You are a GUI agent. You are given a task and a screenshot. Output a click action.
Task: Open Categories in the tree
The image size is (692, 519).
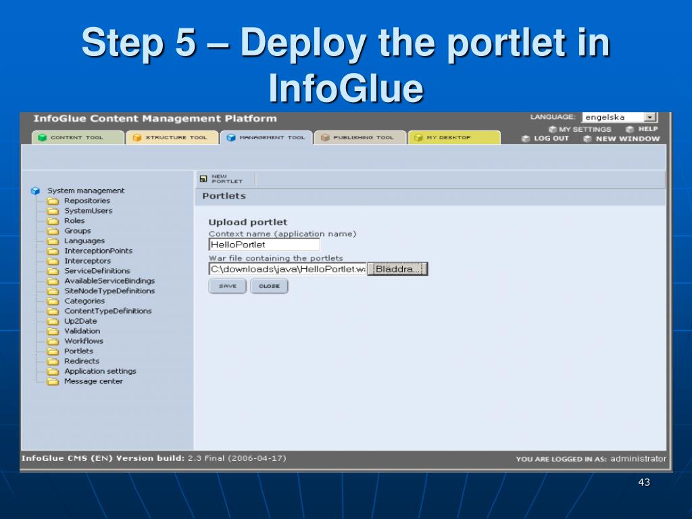point(84,301)
